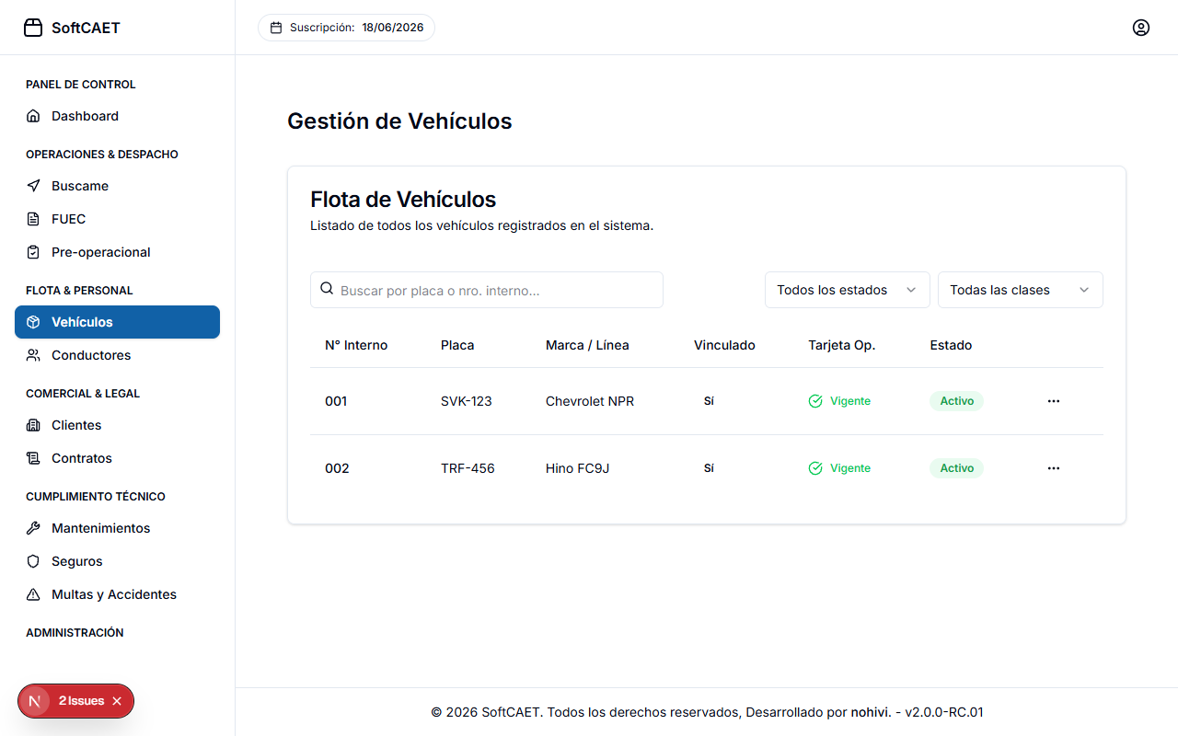Image resolution: width=1178 pixels, height=736 pixels.
Task: Click the plate SVK-123 cell
Action: (x=467, y=401)
